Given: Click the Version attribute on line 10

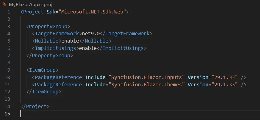Looking at the screenshot, I should [198, 77].
